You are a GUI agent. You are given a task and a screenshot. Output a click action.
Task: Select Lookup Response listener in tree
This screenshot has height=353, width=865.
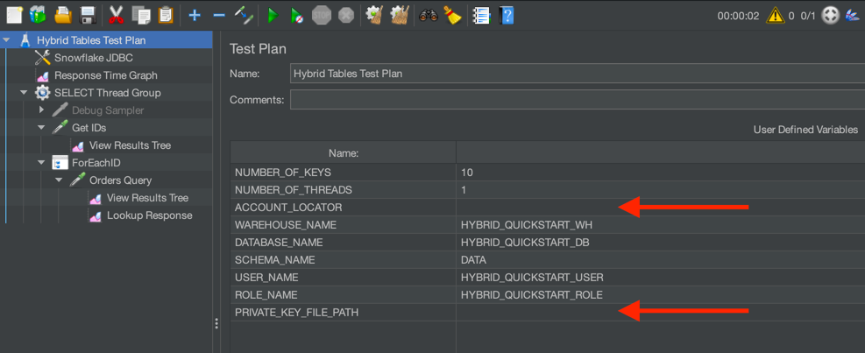pyautogui.click(x=149, y=215)
